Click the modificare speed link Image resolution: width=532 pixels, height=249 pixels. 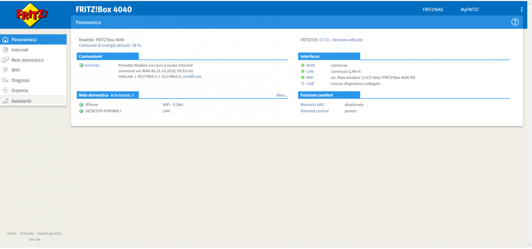(x=192, y=77)
